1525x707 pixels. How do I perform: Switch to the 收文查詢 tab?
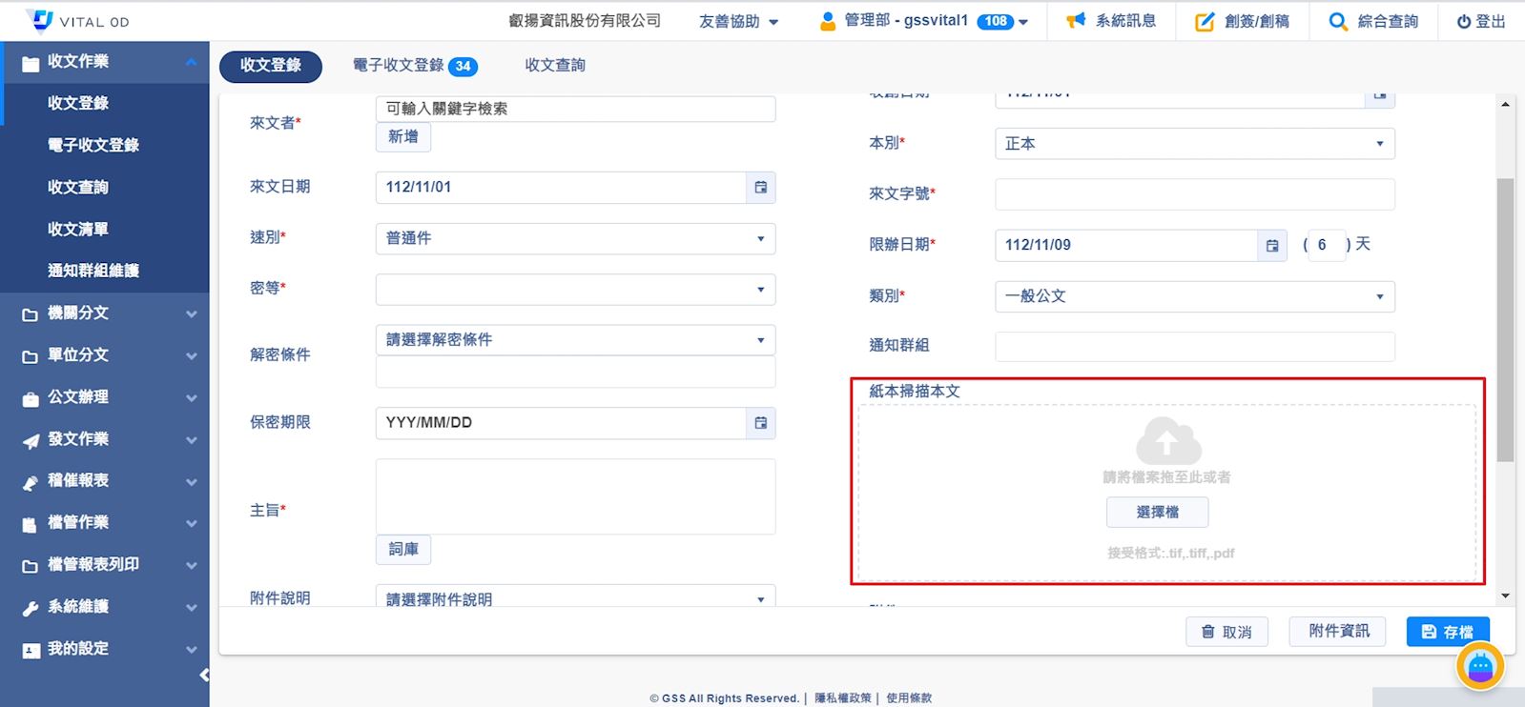(x=555, y=66)
